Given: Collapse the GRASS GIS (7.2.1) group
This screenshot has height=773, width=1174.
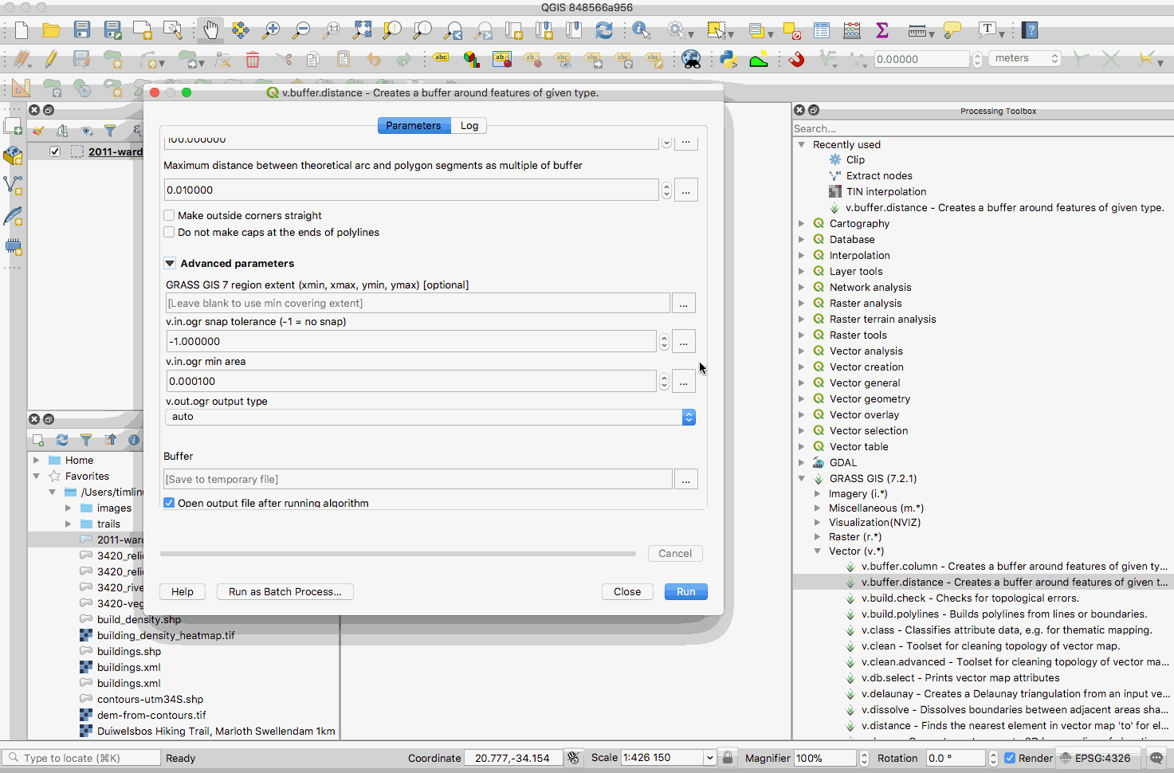Looking at the screenshot, I should [x=802, y=478].
